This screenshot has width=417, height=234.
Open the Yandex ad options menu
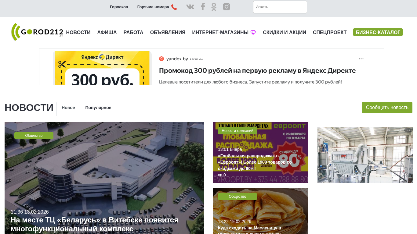point(361,59)
